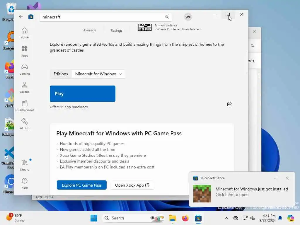
Task: Open the AI Hub section in sidebar
Action: [25, 124]
